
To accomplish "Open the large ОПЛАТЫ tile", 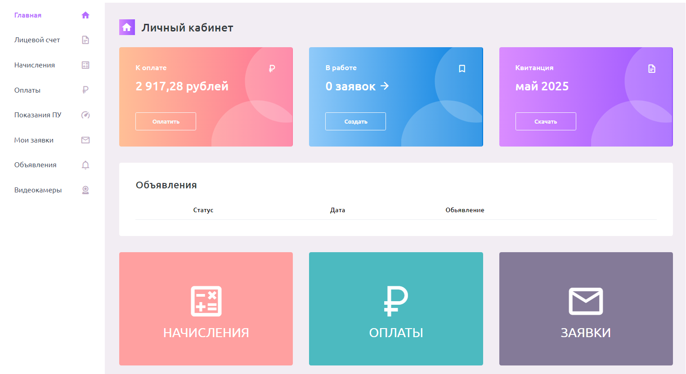I will [396, 309].
